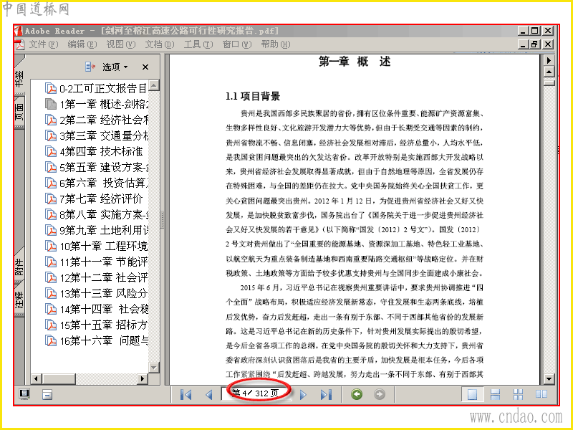Open the 视图(V) menu

coord(120,44)
